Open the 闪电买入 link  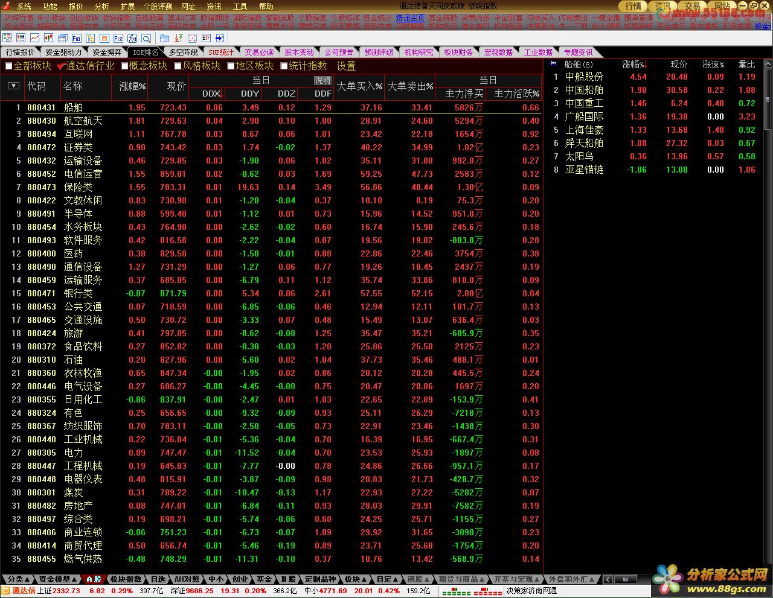point(540,18)
